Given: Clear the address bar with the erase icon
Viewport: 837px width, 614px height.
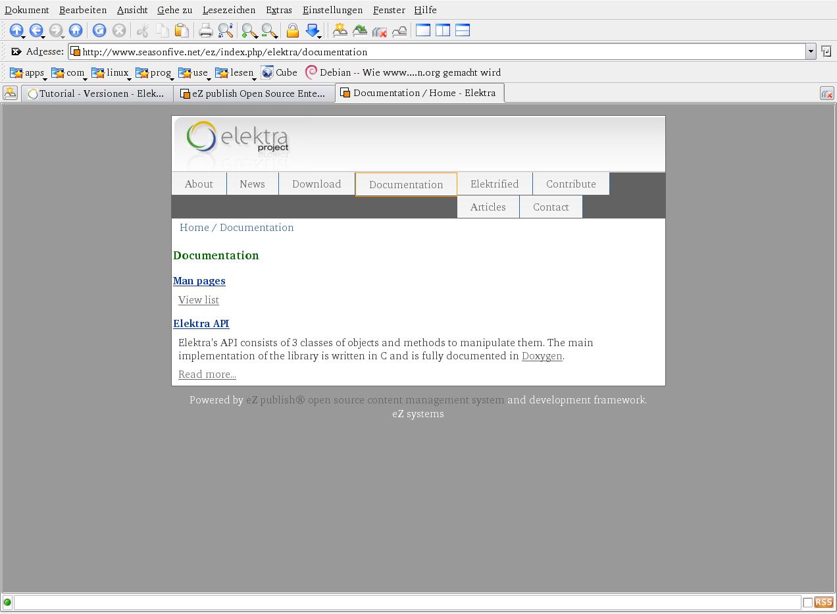Looking at the screenshot, I should [16, 51].
